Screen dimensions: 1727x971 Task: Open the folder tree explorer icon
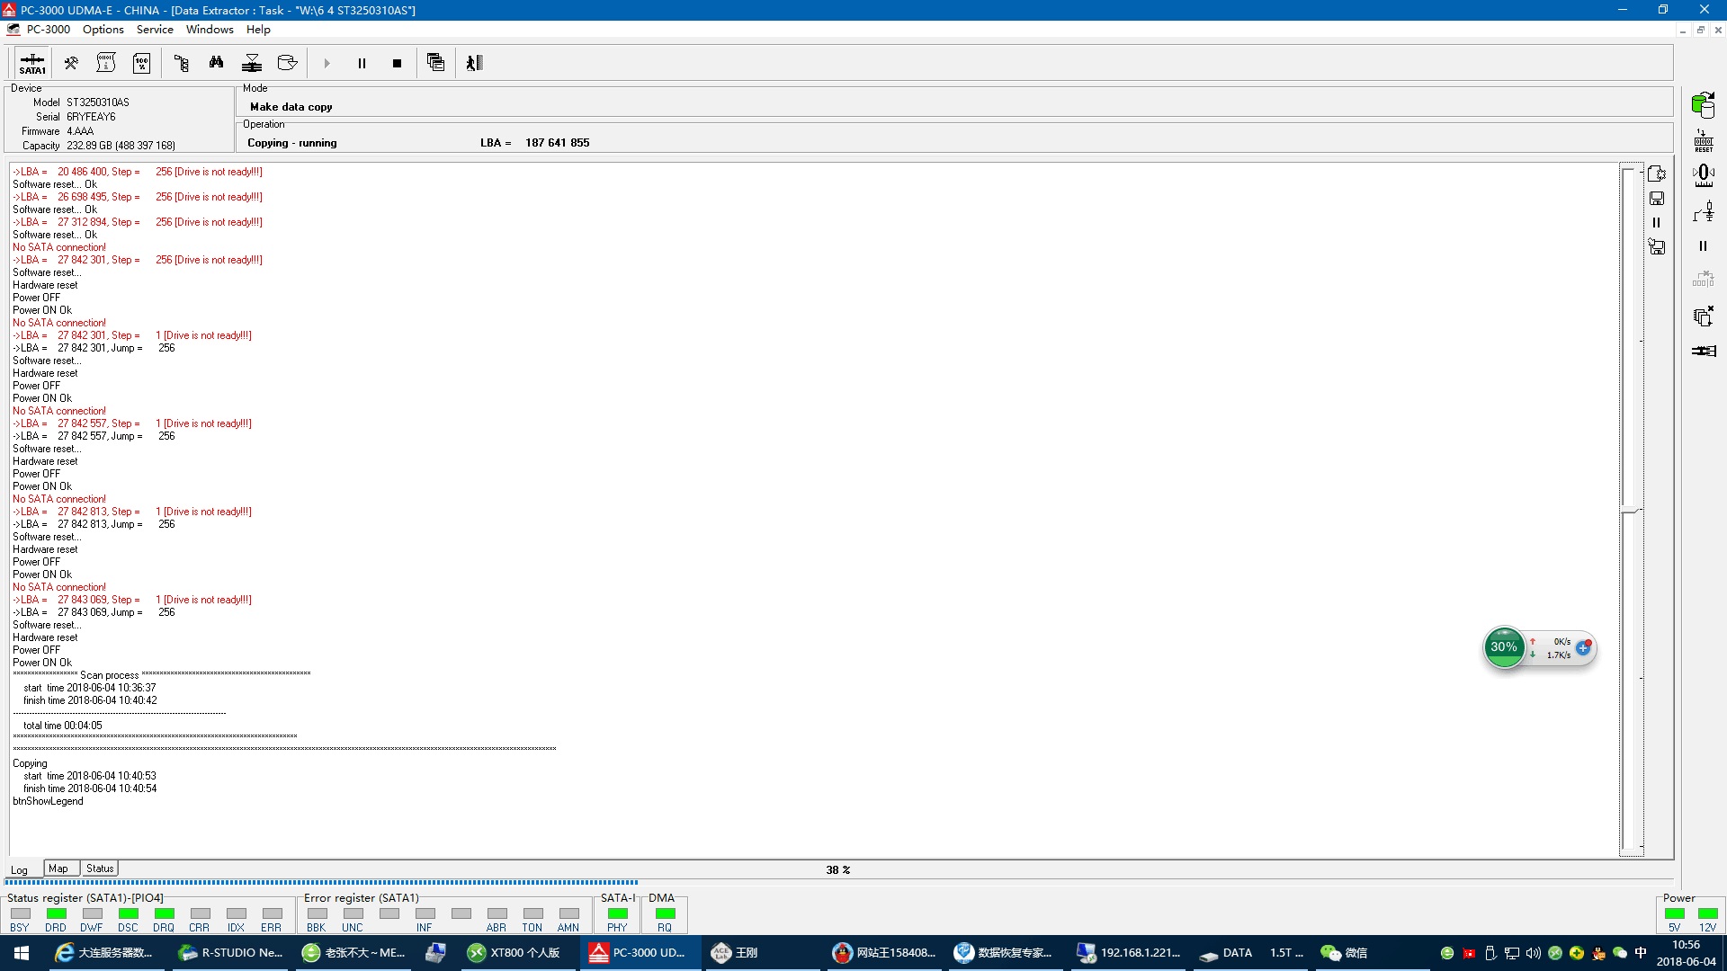(x=182, y=63)
